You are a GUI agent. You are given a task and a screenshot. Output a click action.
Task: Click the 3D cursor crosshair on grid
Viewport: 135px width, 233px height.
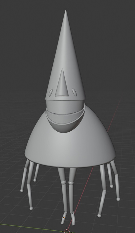67,231
